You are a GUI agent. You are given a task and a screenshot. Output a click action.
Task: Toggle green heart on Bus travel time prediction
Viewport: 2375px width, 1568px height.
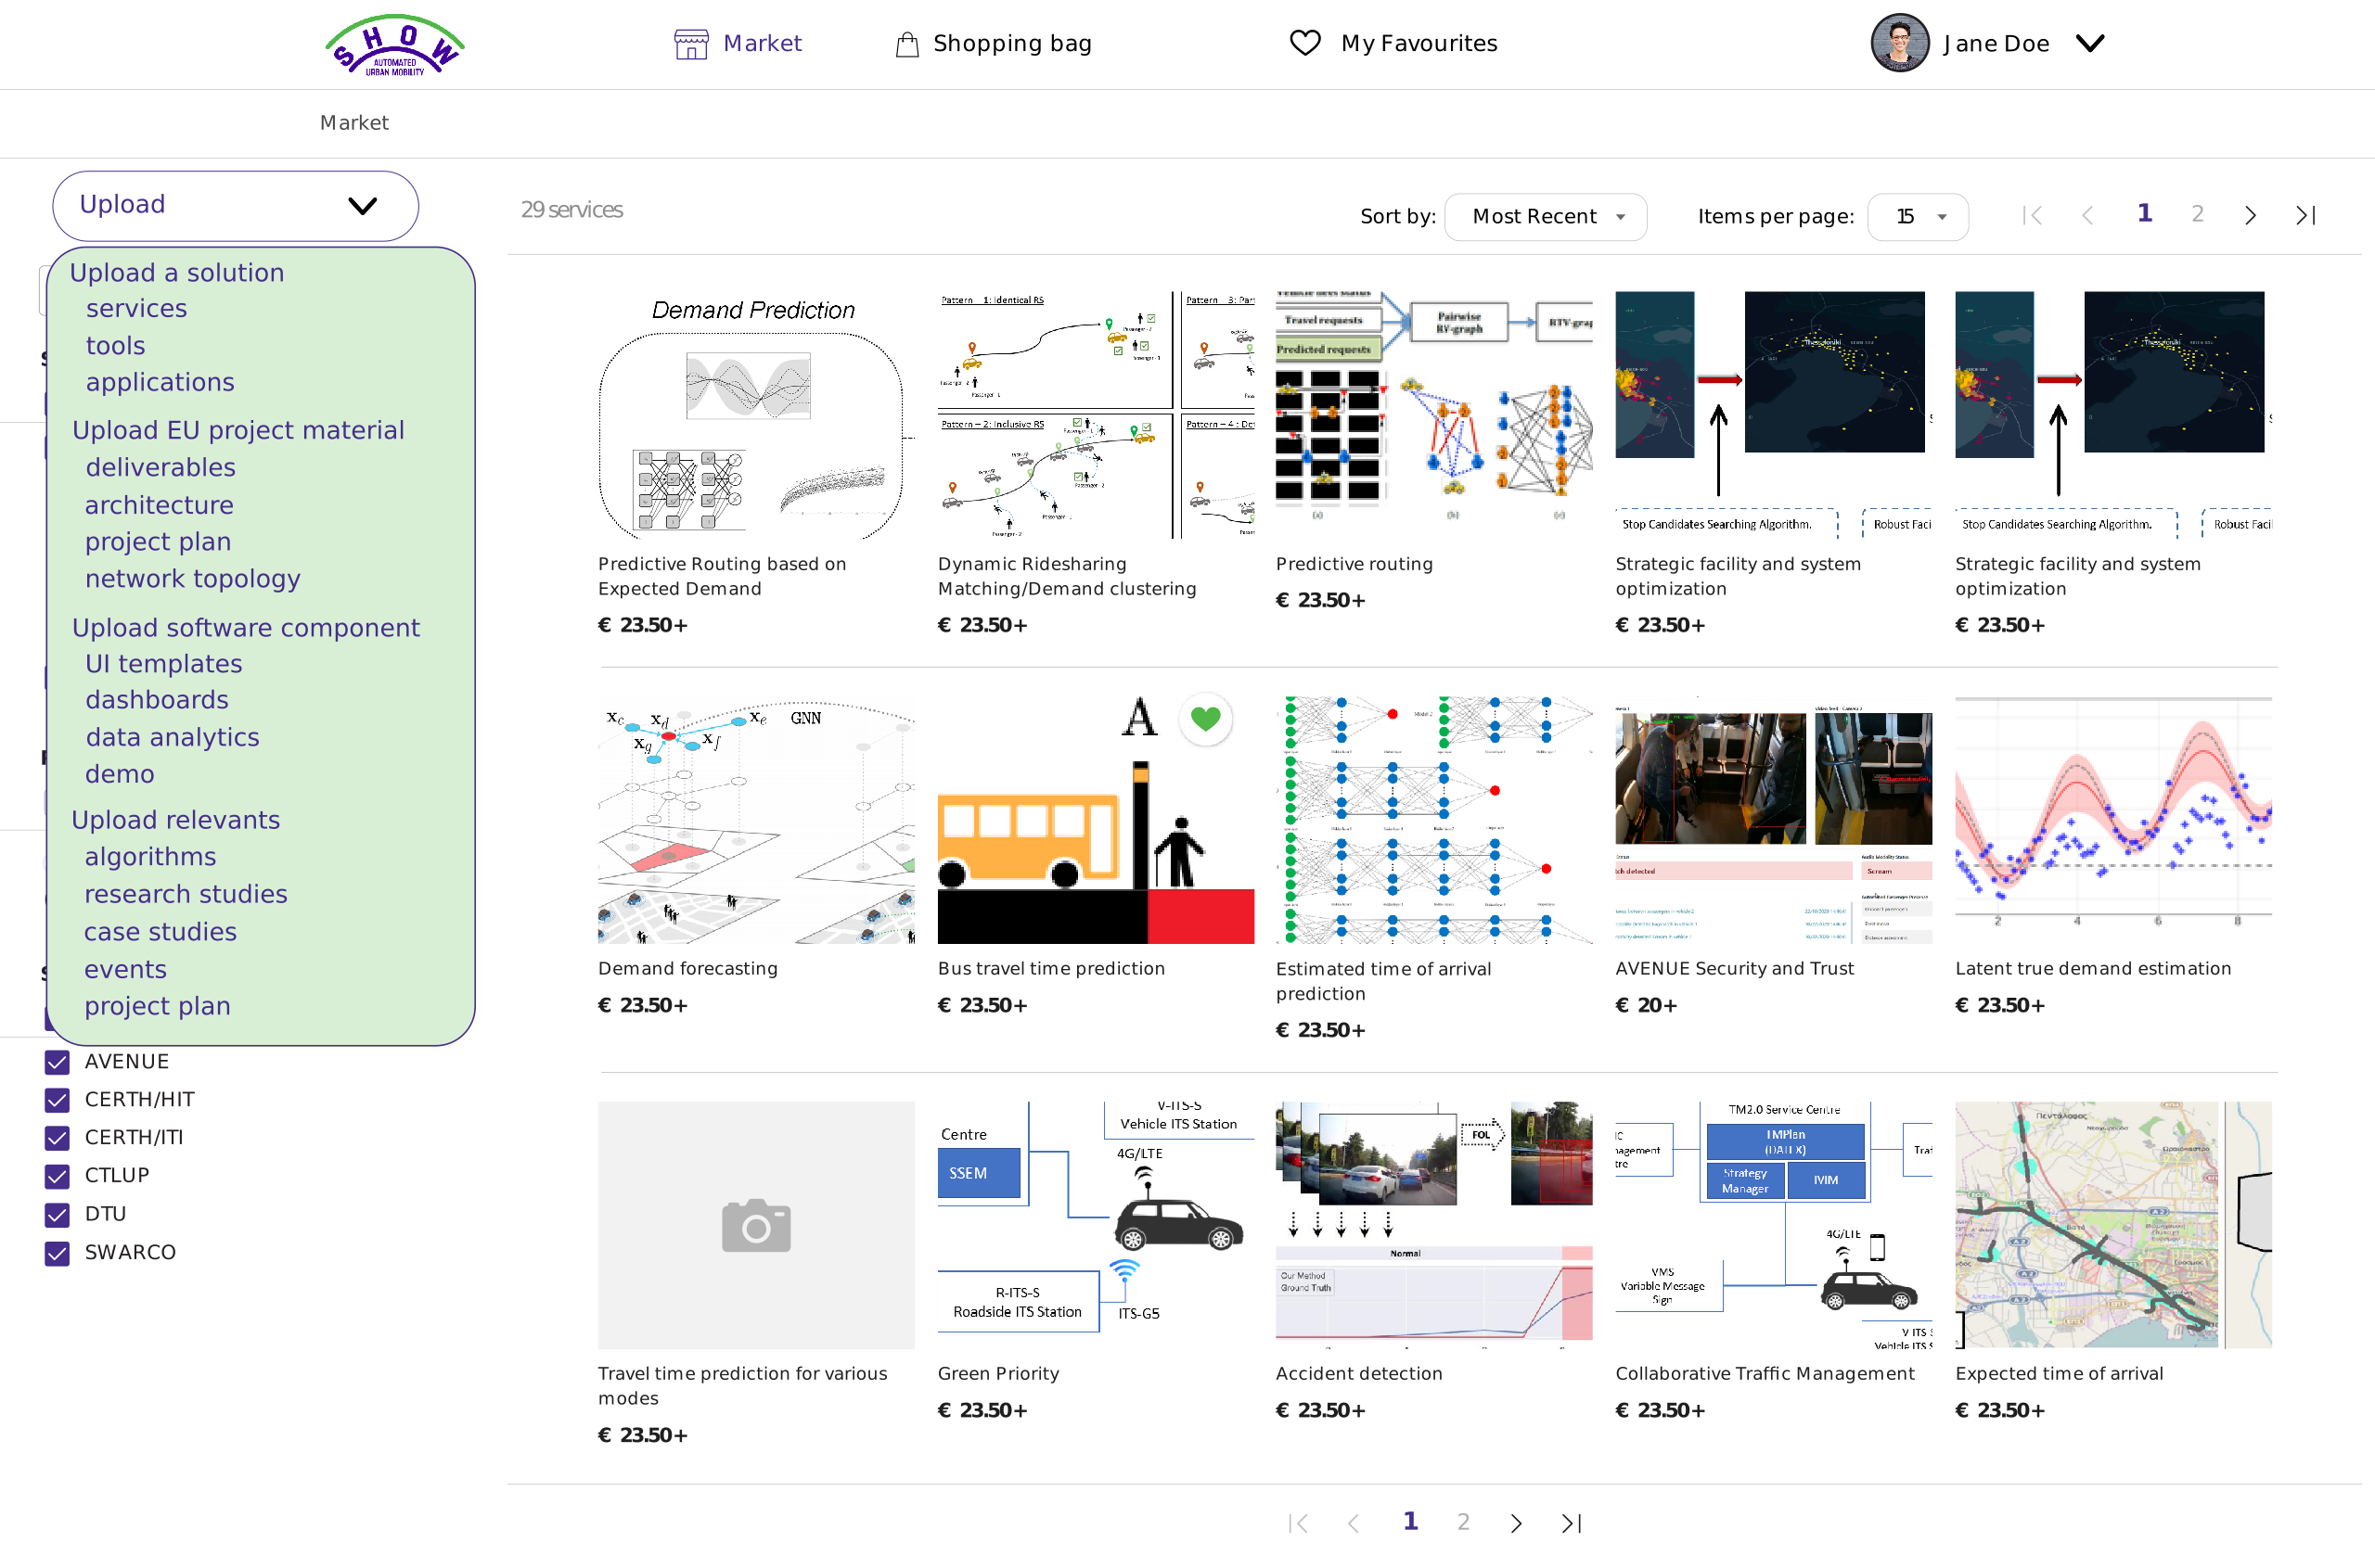tap(1205, 718)
